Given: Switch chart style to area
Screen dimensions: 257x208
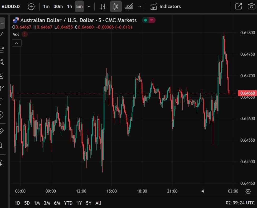Looking at the screenshot, I should pyautogui.click(x=128, y=7).
